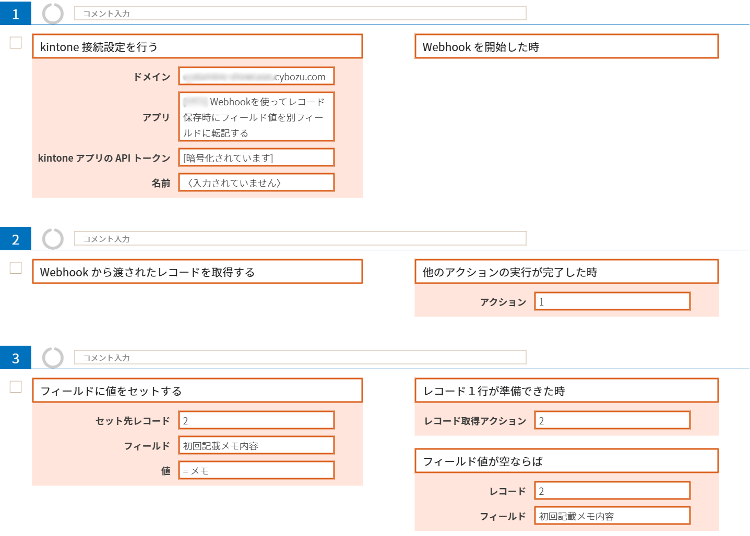The width and height of the screenshot is (750, 536).
Task: Click the フィールド field under フィールドに値をセットする
Action: (256, 445)
